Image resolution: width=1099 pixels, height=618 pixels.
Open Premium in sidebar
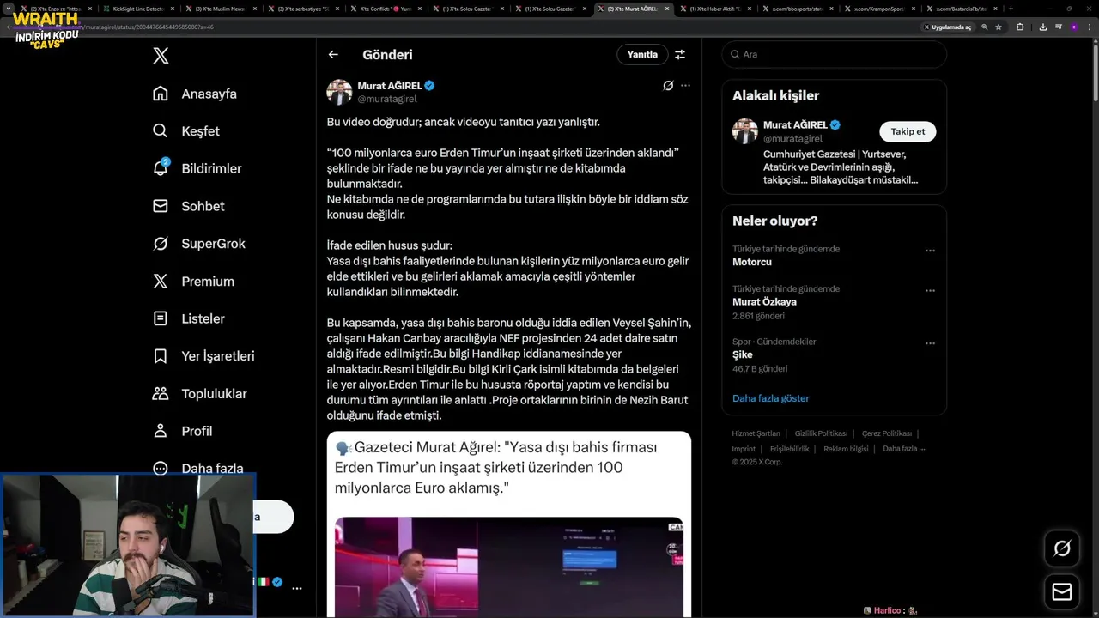[193, 282]
